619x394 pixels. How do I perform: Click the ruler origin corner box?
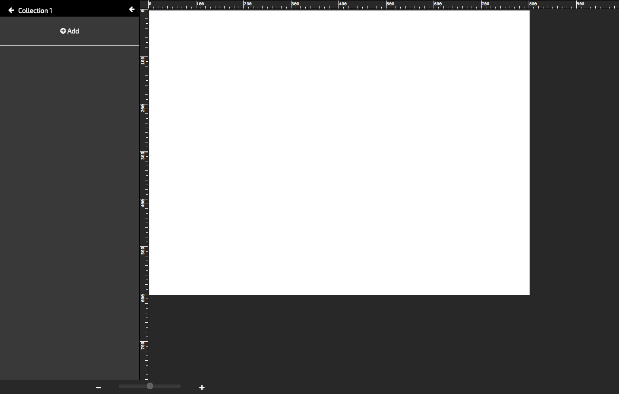tap(144, 4)
